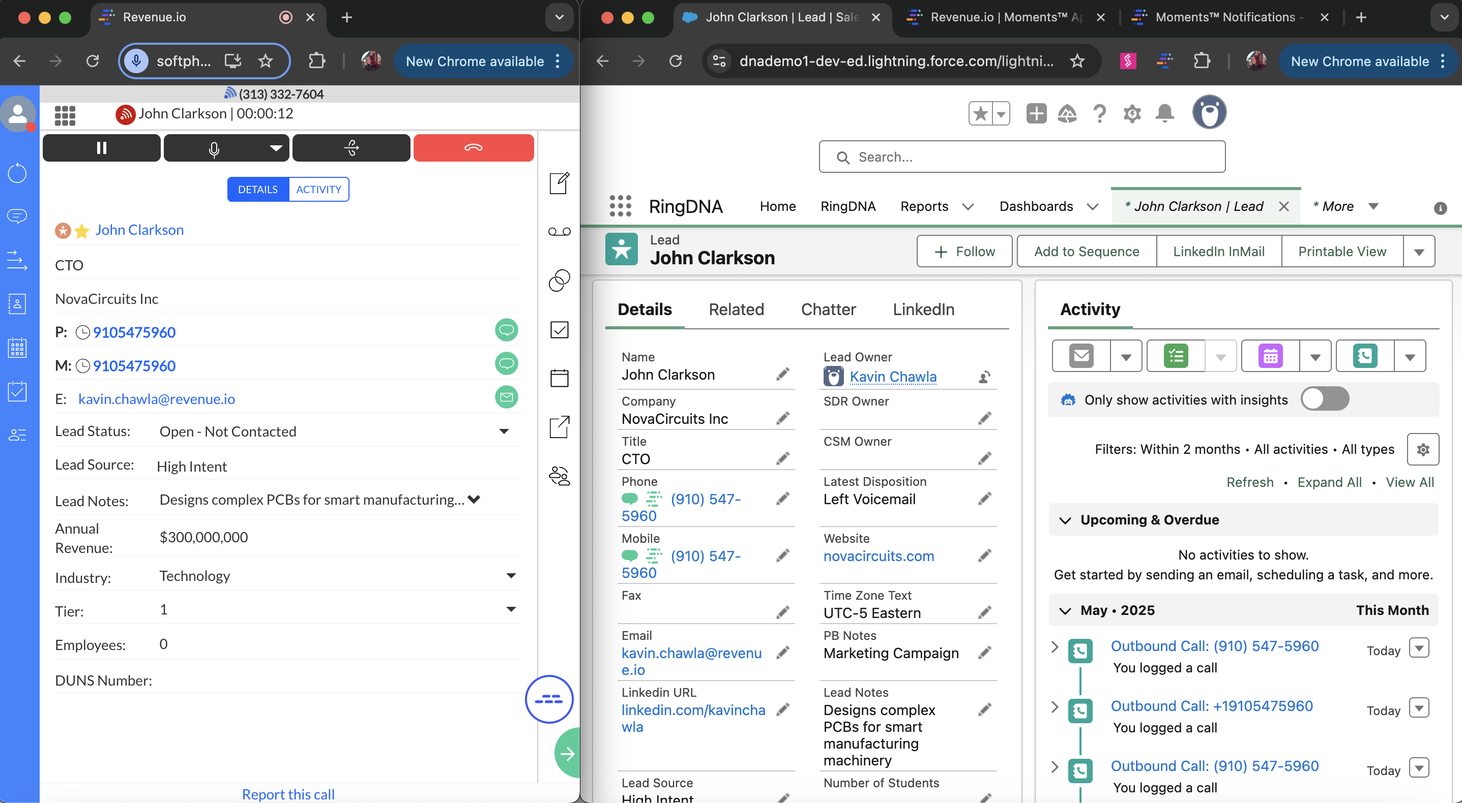Collapse the Upcoming & Overdue section
This screenshot has width=1462, height=803.
pos(1065,520)
